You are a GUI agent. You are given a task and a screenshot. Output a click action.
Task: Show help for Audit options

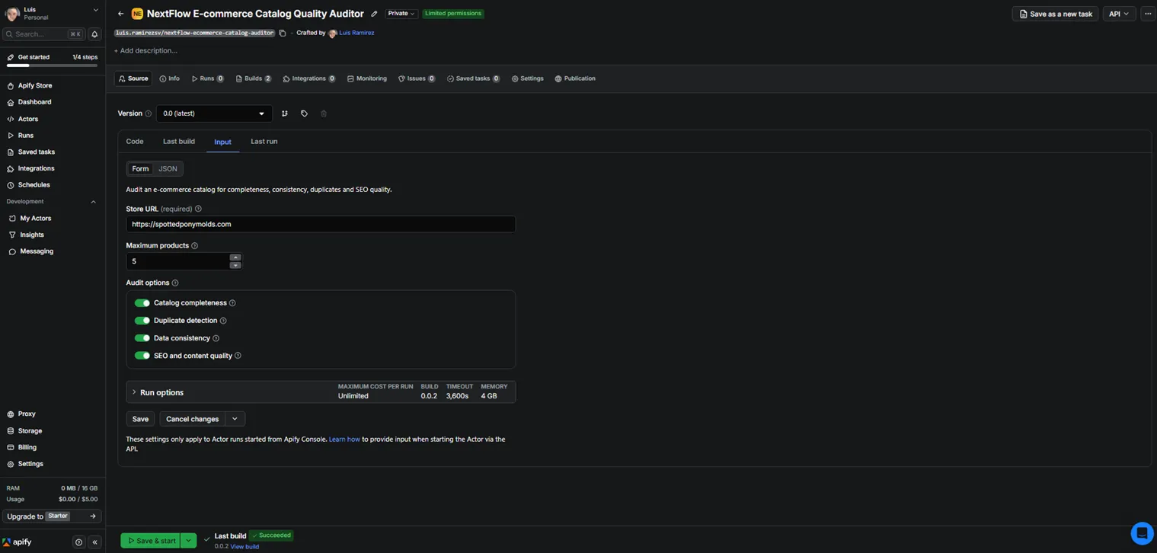click(175, 283)
